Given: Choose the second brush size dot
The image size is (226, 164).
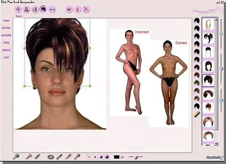Looking at the screenshot, I should pos(95,157).
